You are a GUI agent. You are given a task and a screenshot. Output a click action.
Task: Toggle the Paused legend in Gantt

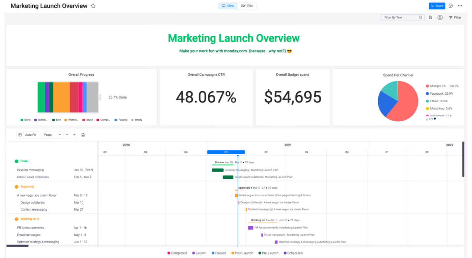[218, 253]
